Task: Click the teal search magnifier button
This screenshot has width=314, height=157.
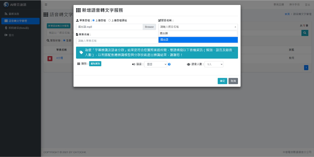Action: [x=305, y=33]
